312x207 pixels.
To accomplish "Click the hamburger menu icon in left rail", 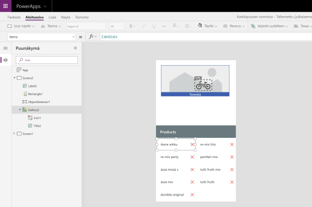I will 6,48.
